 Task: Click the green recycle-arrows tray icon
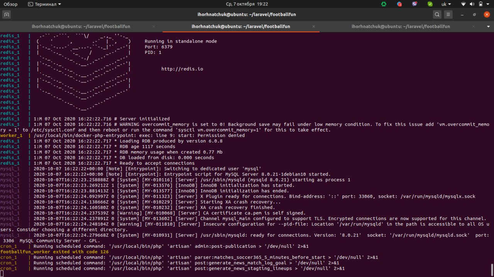384,4
